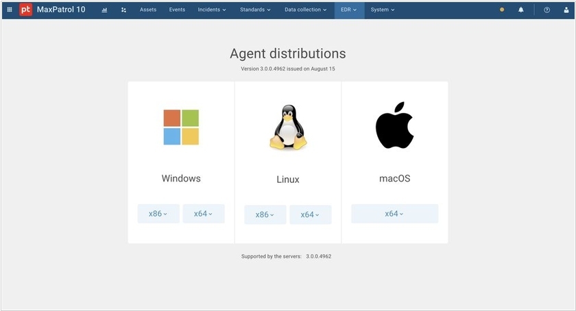
Task: Expand the Incidents menu
Action: pyautogui.click(x=212, y=10)
